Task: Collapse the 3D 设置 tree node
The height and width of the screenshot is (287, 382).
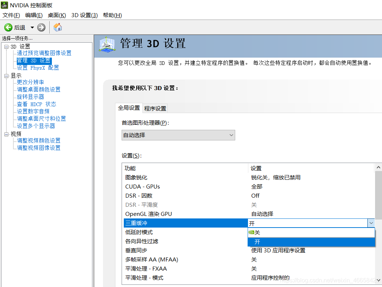Action: coord(6,47)
